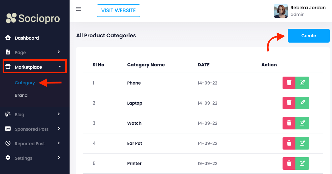Edit the Watch category

tap(302, 123)
